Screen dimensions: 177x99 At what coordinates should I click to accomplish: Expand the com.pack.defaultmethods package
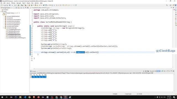pyautogui.click(x=4, y=16)
